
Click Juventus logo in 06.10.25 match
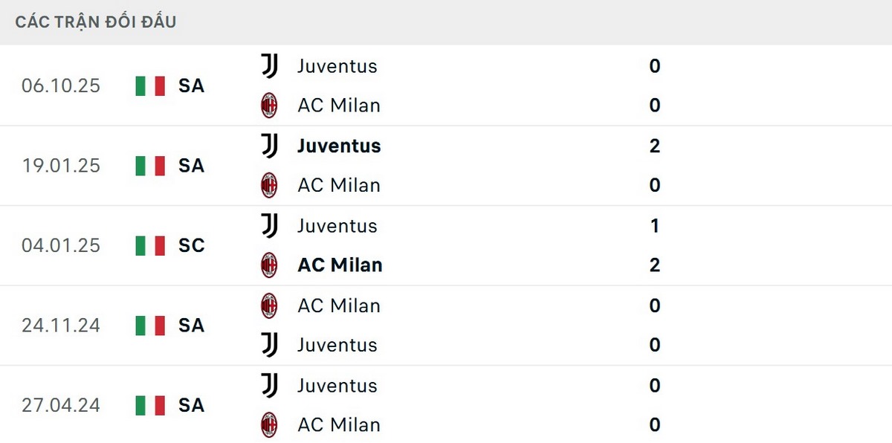tap(269, 66)
